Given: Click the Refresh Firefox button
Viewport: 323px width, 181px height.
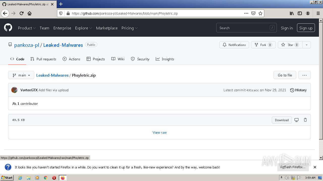Looking at the screenshot, I should [293, 167].
